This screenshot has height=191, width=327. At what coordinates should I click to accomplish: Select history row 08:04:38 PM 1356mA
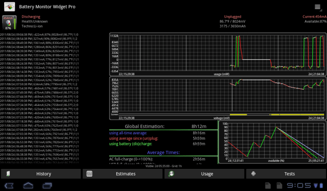[39, 80]
